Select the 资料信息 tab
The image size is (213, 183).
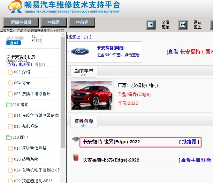[84, 122]
